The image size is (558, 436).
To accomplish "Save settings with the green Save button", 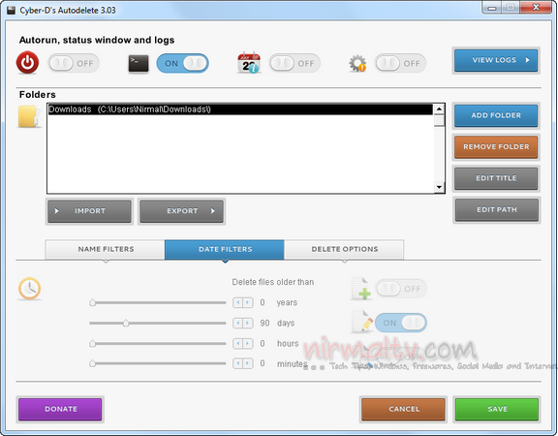I will click(x=497, y=409).
